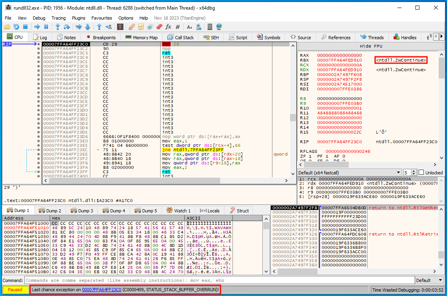Click the Pause execution toolbar icon
The height and width of the screenshot is (296, 447).
[x=46, y=27]
